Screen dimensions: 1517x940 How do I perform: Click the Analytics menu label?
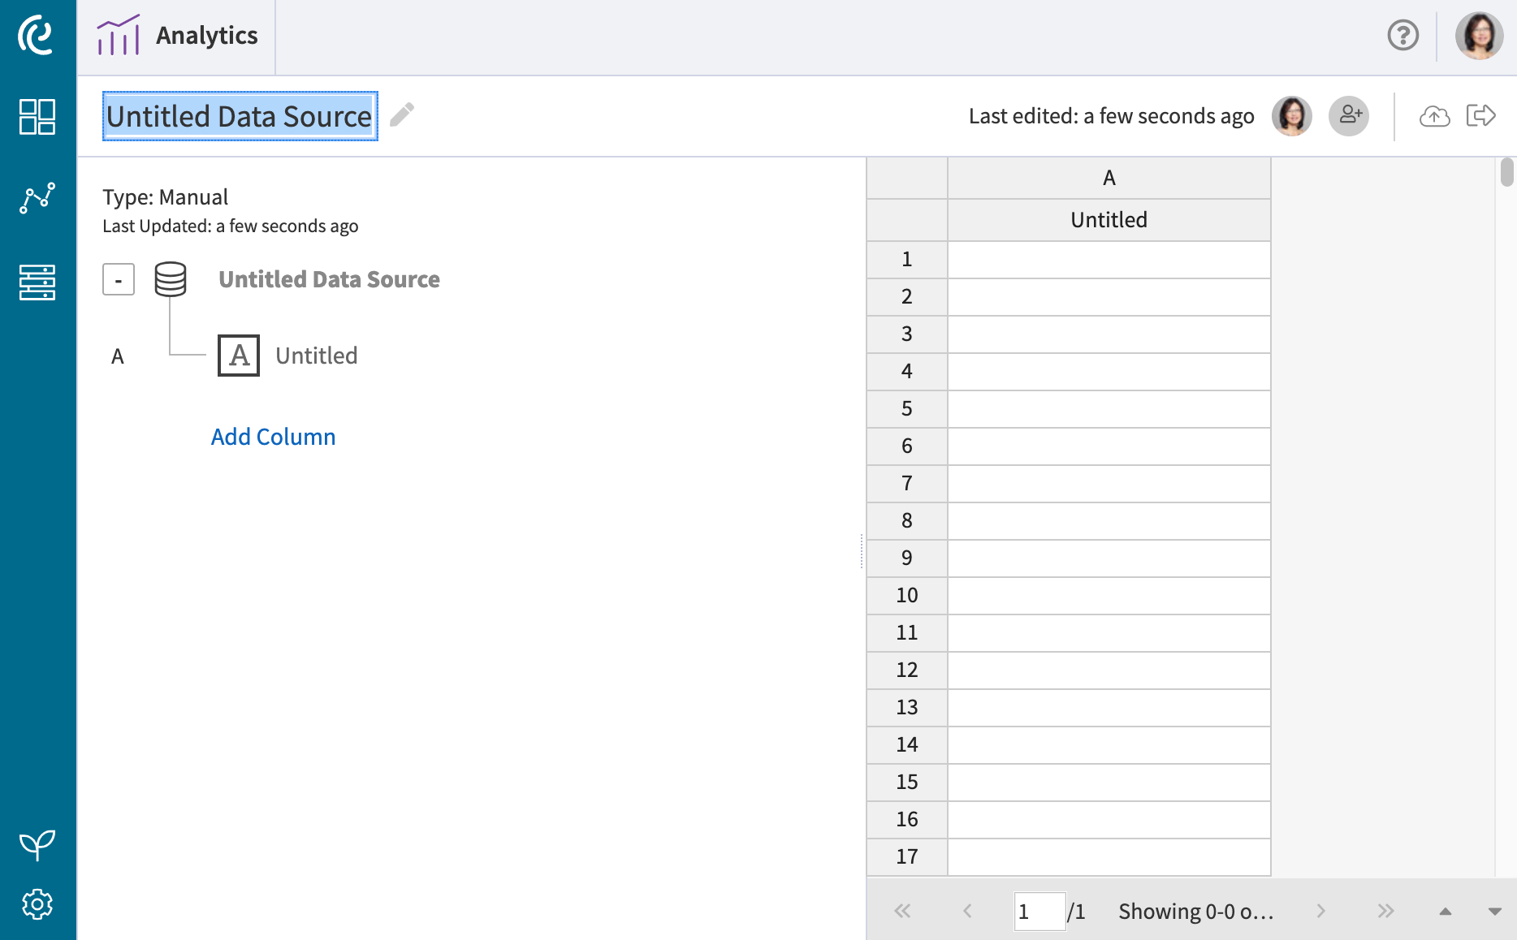205,35
